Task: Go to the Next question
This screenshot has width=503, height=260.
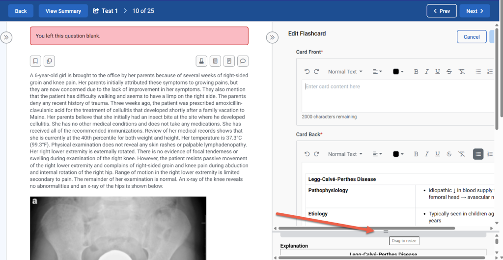Action: tap(475, 11)
